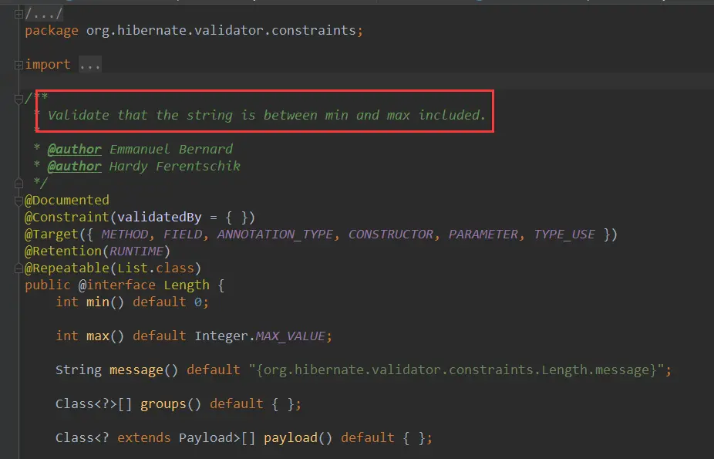Click the folded /.../ comment placeholder
Viewport: 714px width, 459px height.
tap(44, 14)
